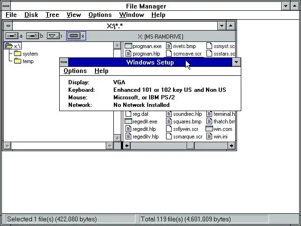This screenshot has width=301, height=226.
Task: Select ssstars.scr file icon
Action: [209, 54]
